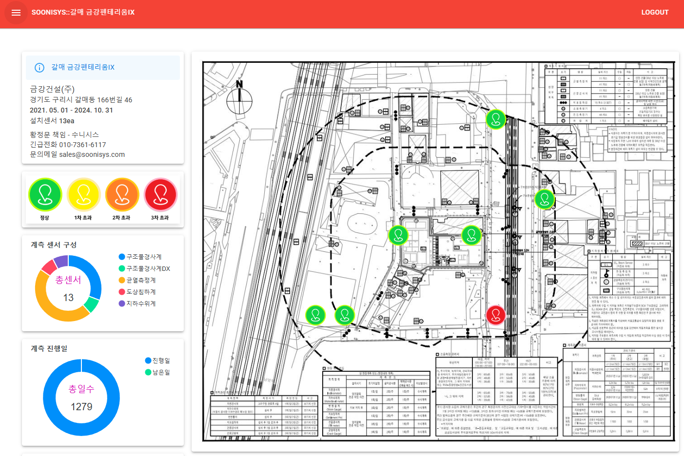Click the date range 2021. 05. 01 - 2024. 10. 31
Screen dimensions: 684x456
pyautogui.click(x=71, y=110)
